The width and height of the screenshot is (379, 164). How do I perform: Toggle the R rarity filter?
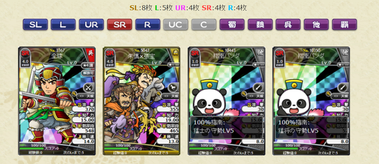(x=148, y=24)
